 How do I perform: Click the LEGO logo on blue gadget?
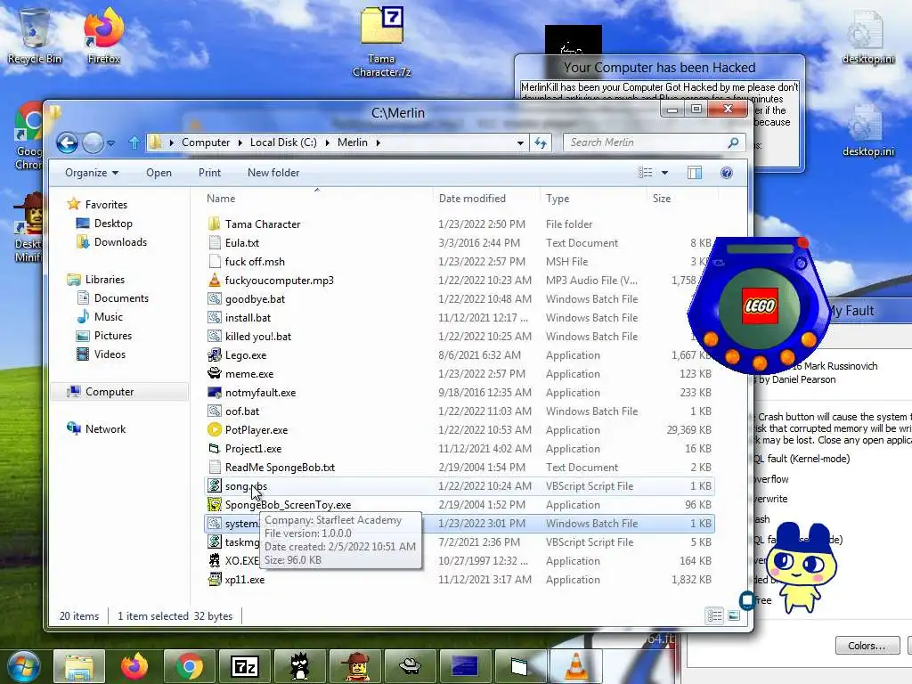click(x=759, y=306)
